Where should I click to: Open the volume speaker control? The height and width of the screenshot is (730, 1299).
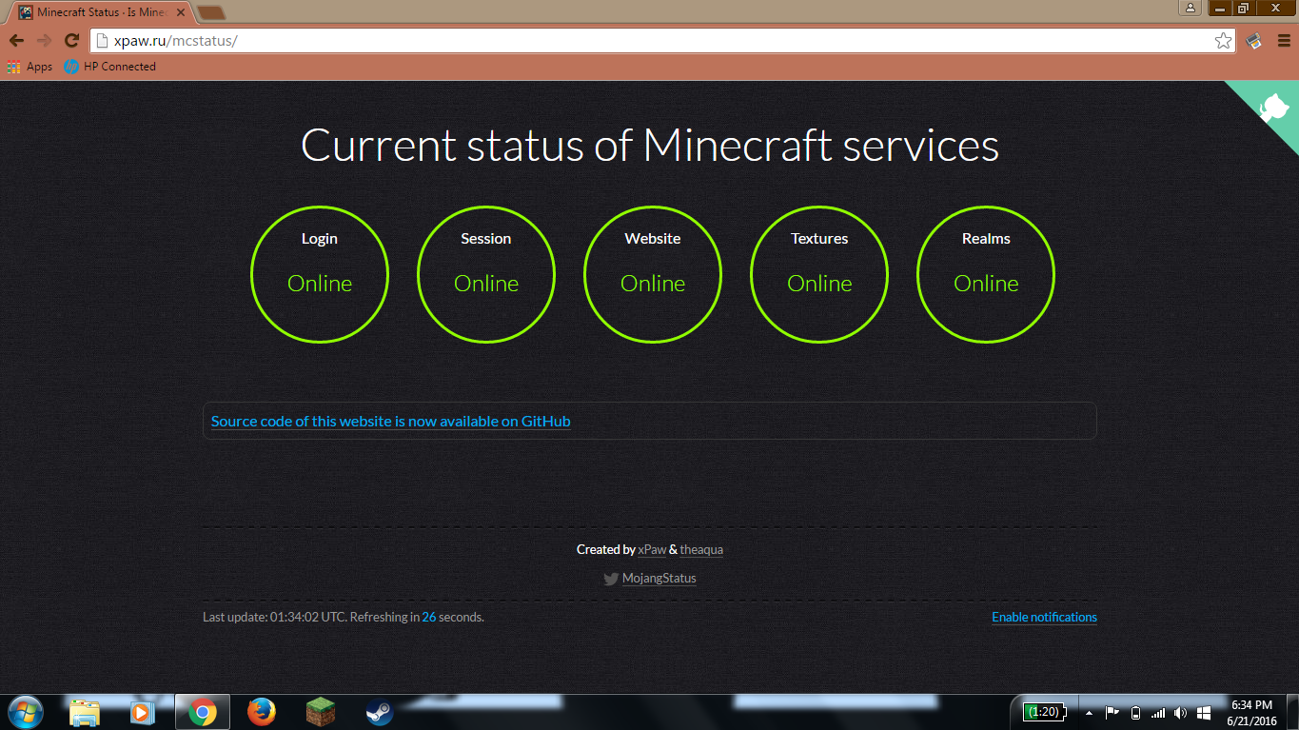(1181, 712)
